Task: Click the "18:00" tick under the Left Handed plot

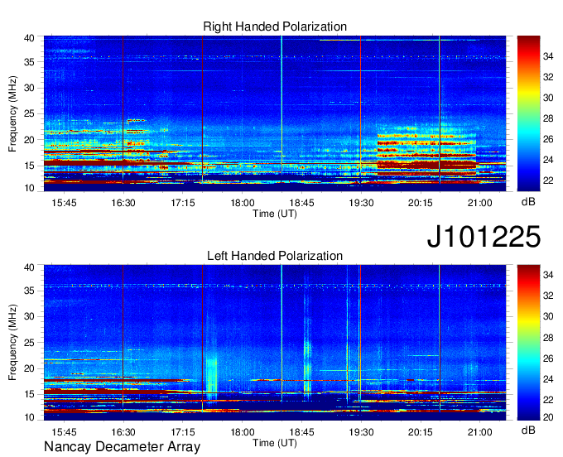Action: (243, 432)
